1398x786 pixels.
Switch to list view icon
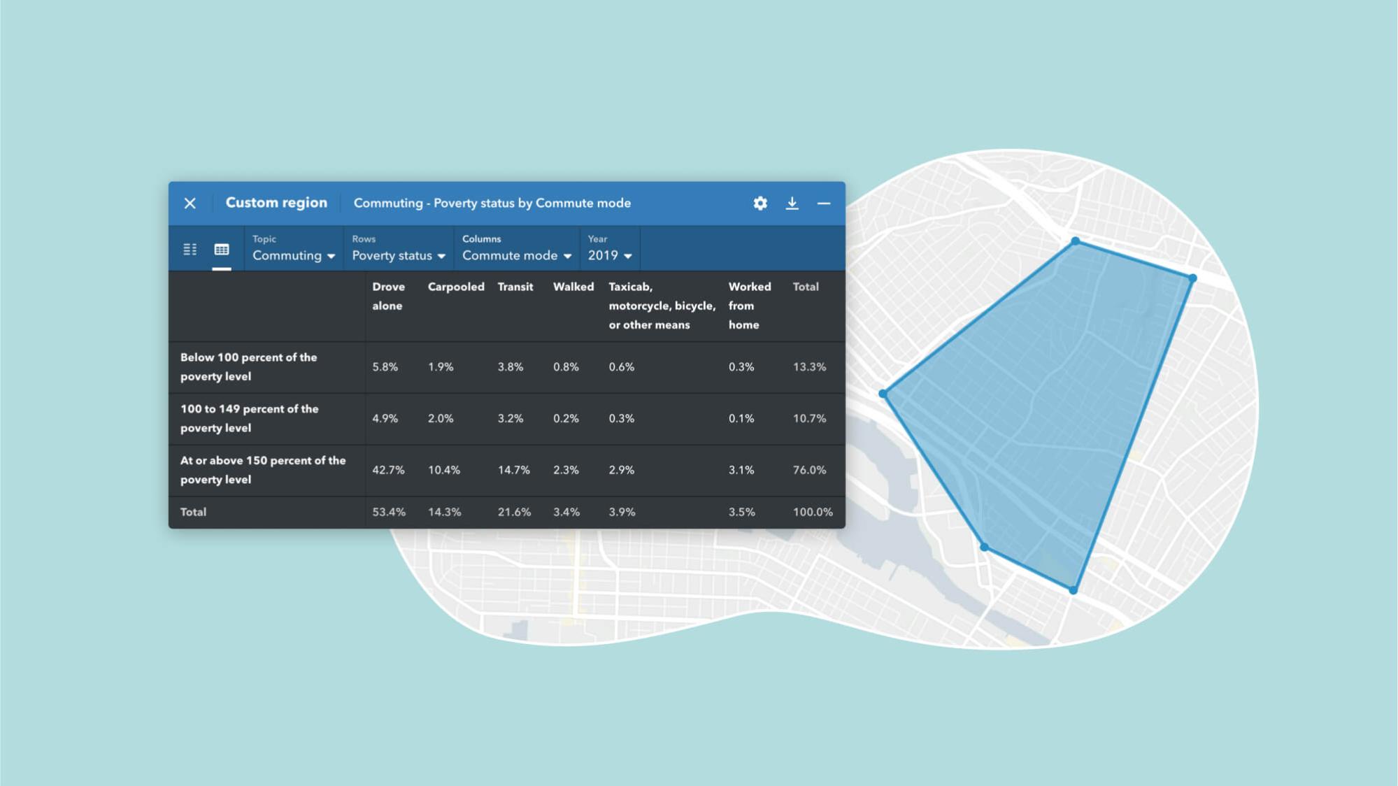(190, 250)
